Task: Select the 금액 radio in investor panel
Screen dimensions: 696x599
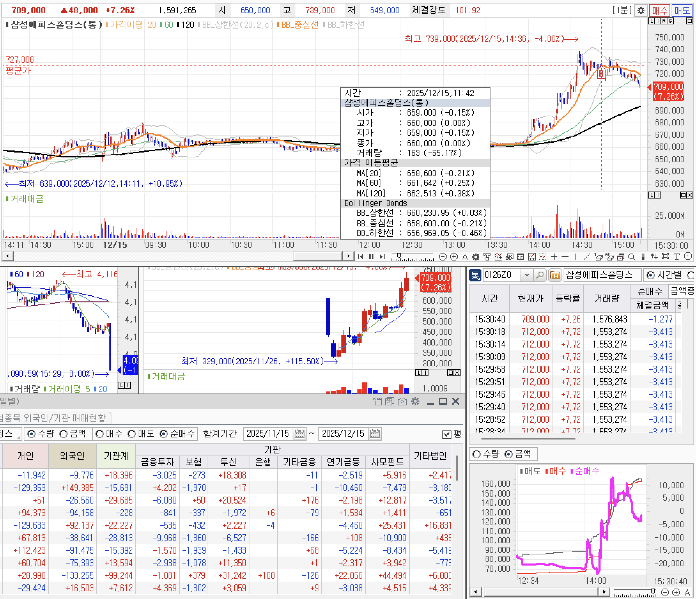Action: click(x=64, y=434)
